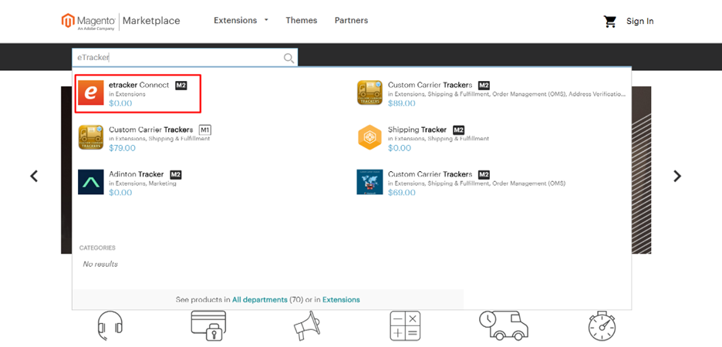722x347 pixels.
Task: Expand the Extensions dropdown menu
Action: click(241, 20)
